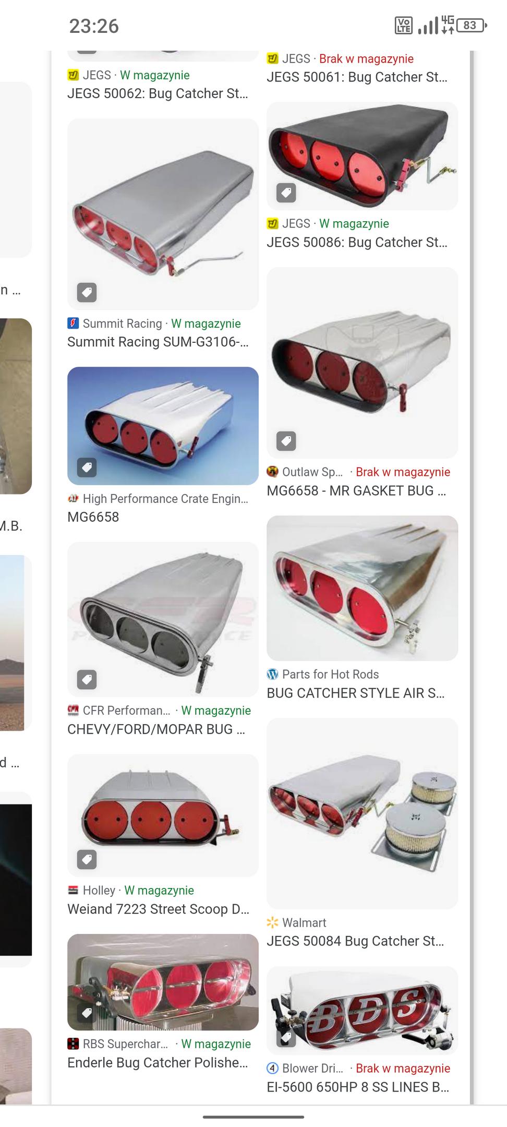Open JEGS 50062 Bug Catcher link
The image size is (507, 1127).
[x=158, y=93]
